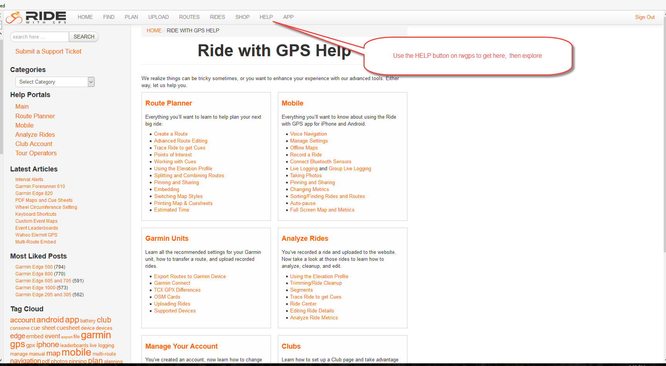666x366 pixels.
Task: Focus the 'search here' input field
Action: 39,37
